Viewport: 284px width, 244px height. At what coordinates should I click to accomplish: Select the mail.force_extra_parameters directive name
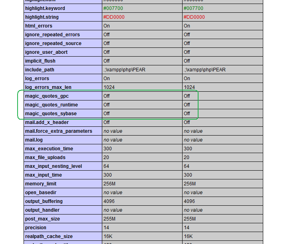tap(59, 131)
